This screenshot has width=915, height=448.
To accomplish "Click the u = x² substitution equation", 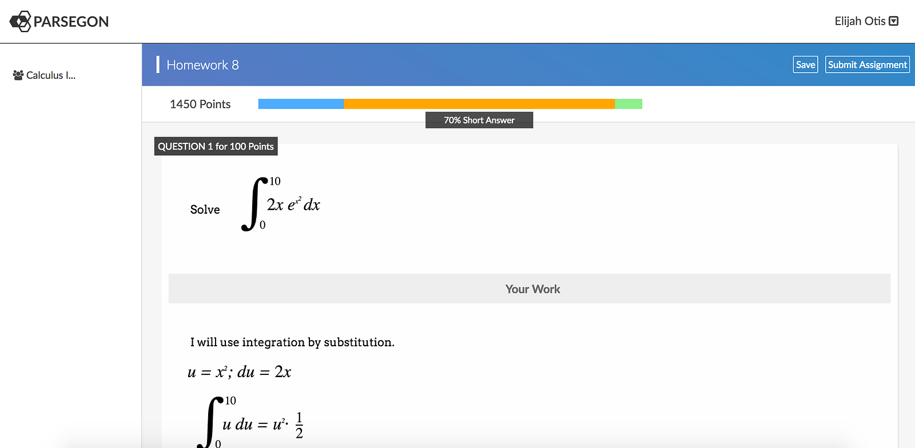I will coord(239,372).
